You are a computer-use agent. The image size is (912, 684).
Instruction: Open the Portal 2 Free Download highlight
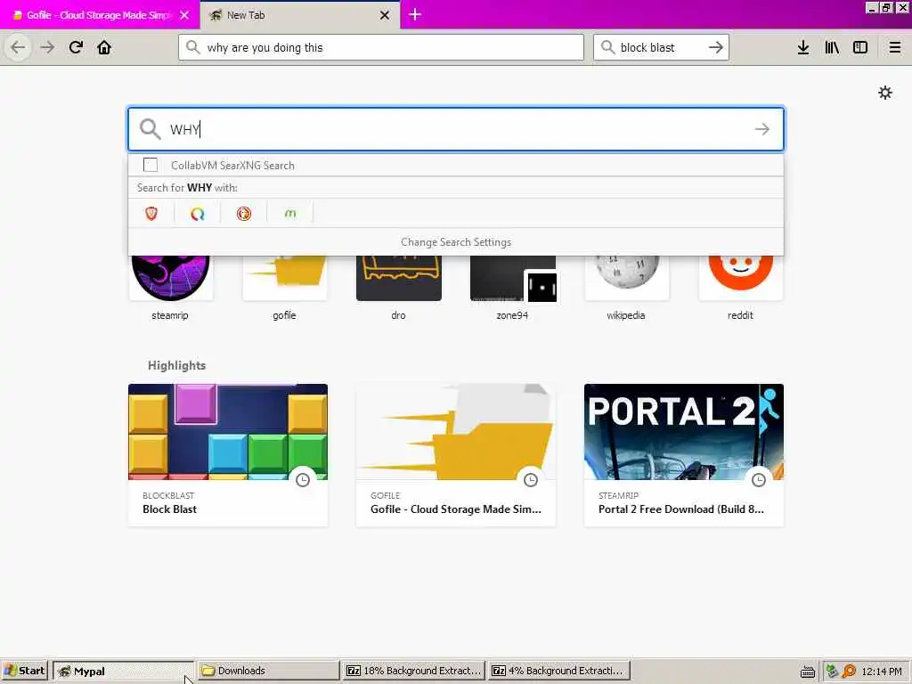pyautogui.click(x=684, y=455)
